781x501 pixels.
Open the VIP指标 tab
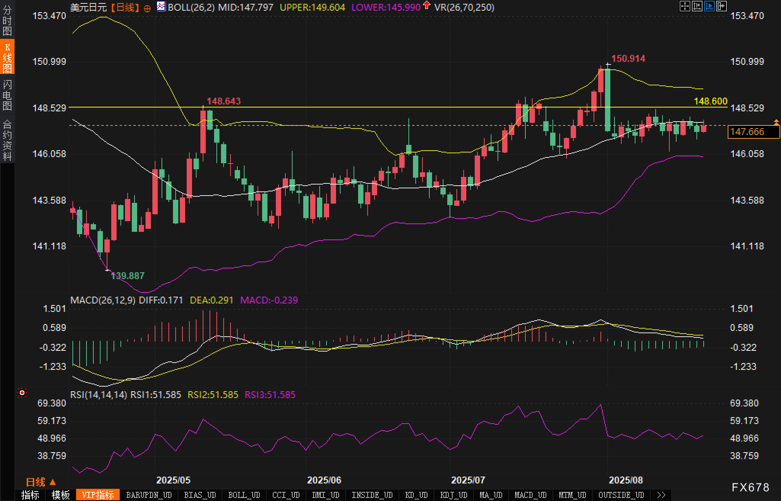pos(98,495)
